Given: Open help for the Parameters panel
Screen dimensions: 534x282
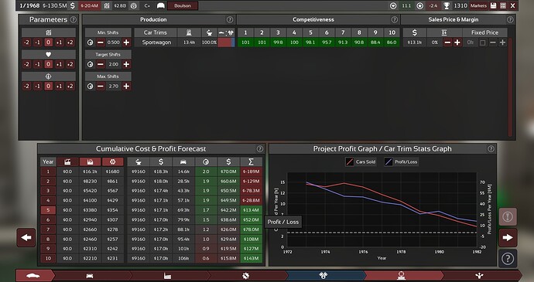Looking at the screenshot, I should point(74,20).
